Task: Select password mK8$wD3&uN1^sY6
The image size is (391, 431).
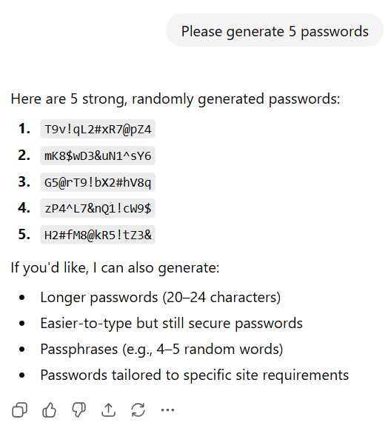Action: point(98,156)
